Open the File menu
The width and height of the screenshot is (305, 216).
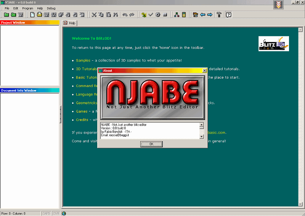7,8
